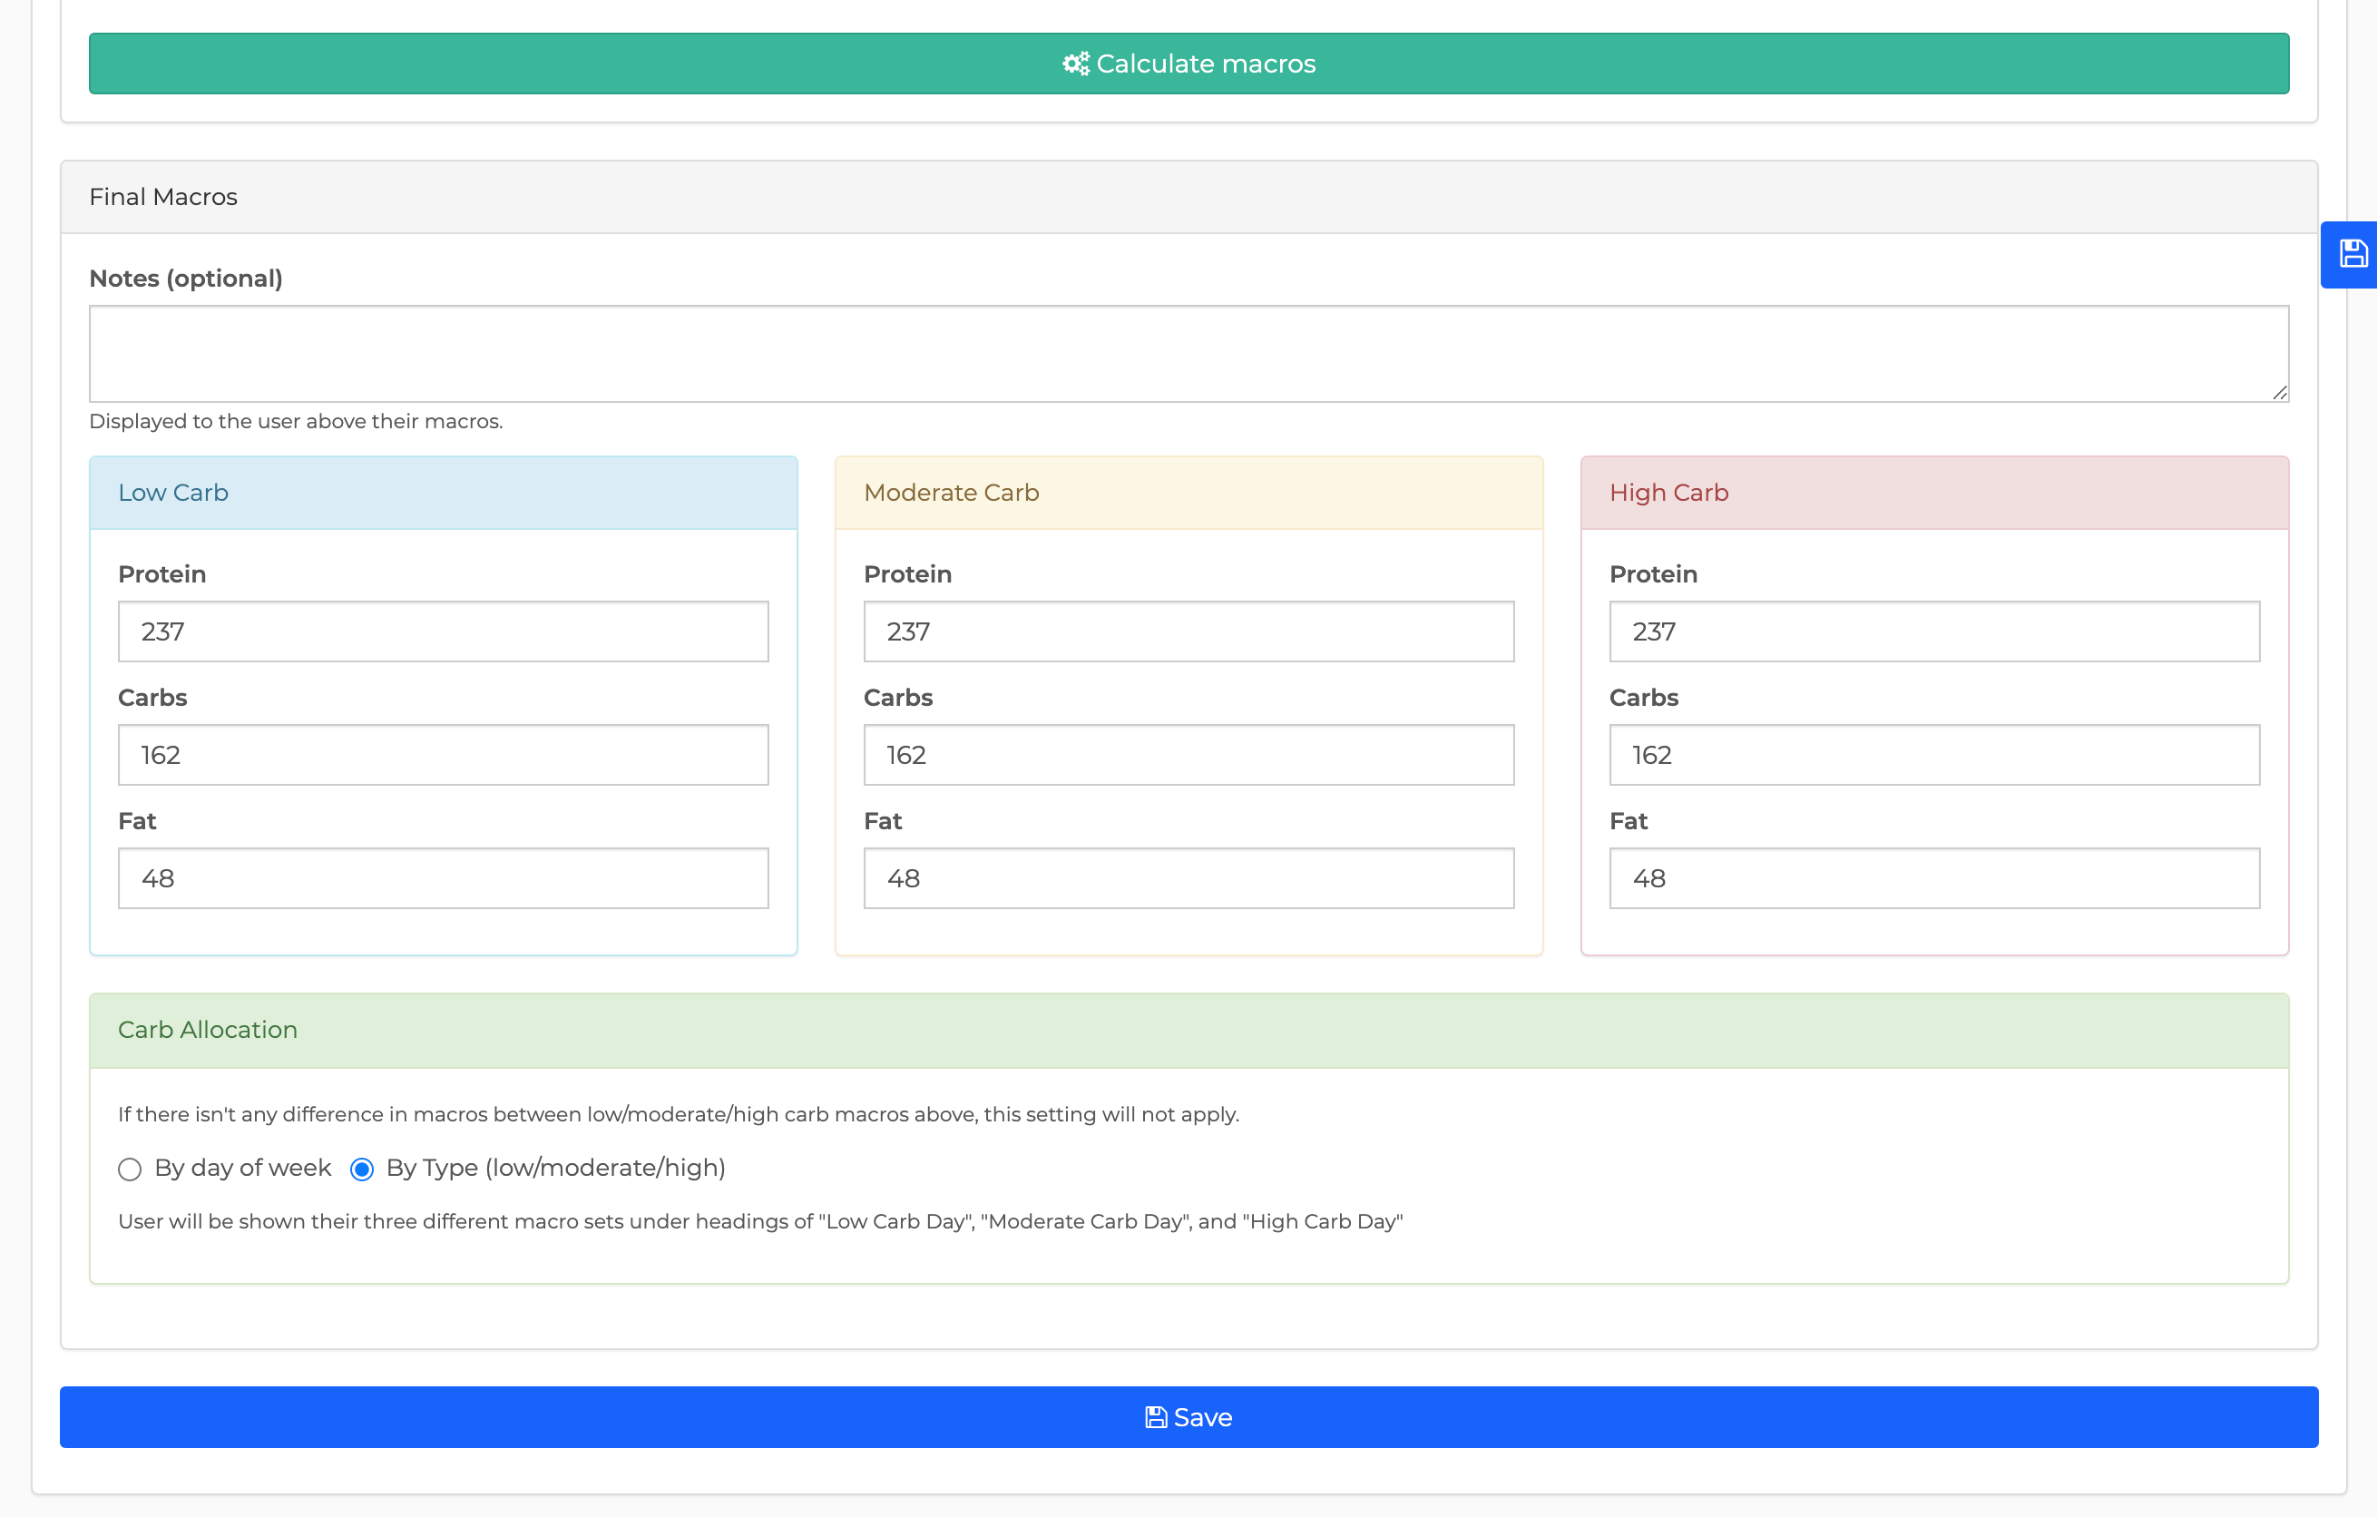The image size is (2377, 1517).
Task: Click the High Carb panel heading
Action: tap(1935, 493)
